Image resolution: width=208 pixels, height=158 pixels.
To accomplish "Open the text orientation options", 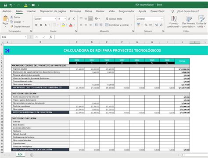I will [97, 18].
